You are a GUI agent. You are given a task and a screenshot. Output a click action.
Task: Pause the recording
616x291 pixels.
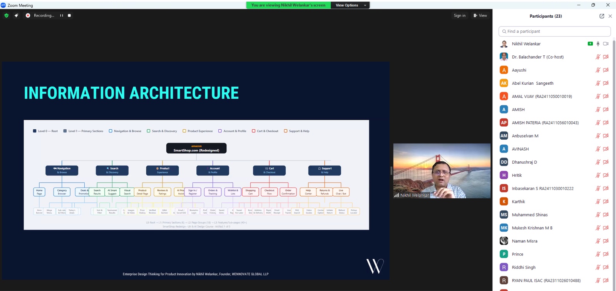62,15
